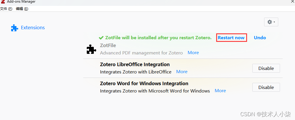Click the green checkmark install notice icon
Image resolution: width=295 pixels, height=120 pixels.
point(101,38)
